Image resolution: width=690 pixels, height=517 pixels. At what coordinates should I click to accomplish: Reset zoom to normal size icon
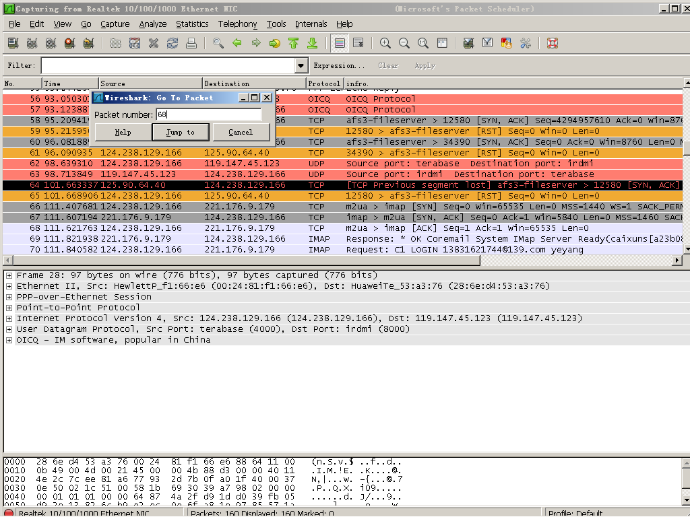(x=423, y=43)
